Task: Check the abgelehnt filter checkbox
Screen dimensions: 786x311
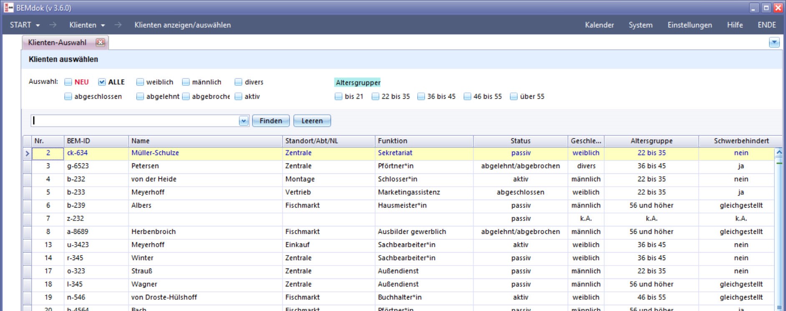Action: tap(140, 96)
